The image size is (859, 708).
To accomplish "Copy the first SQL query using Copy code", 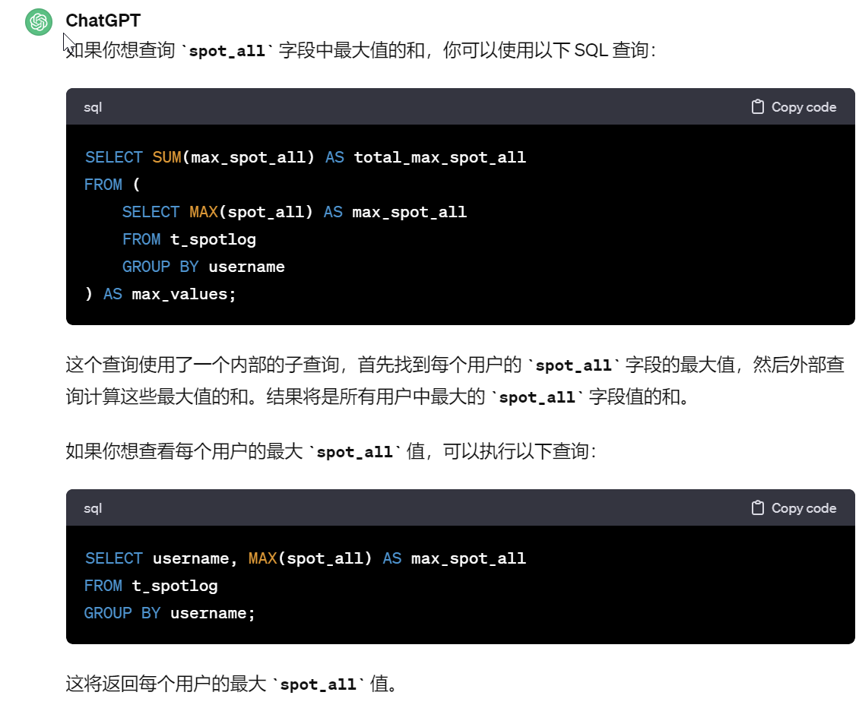I will 794,107.
